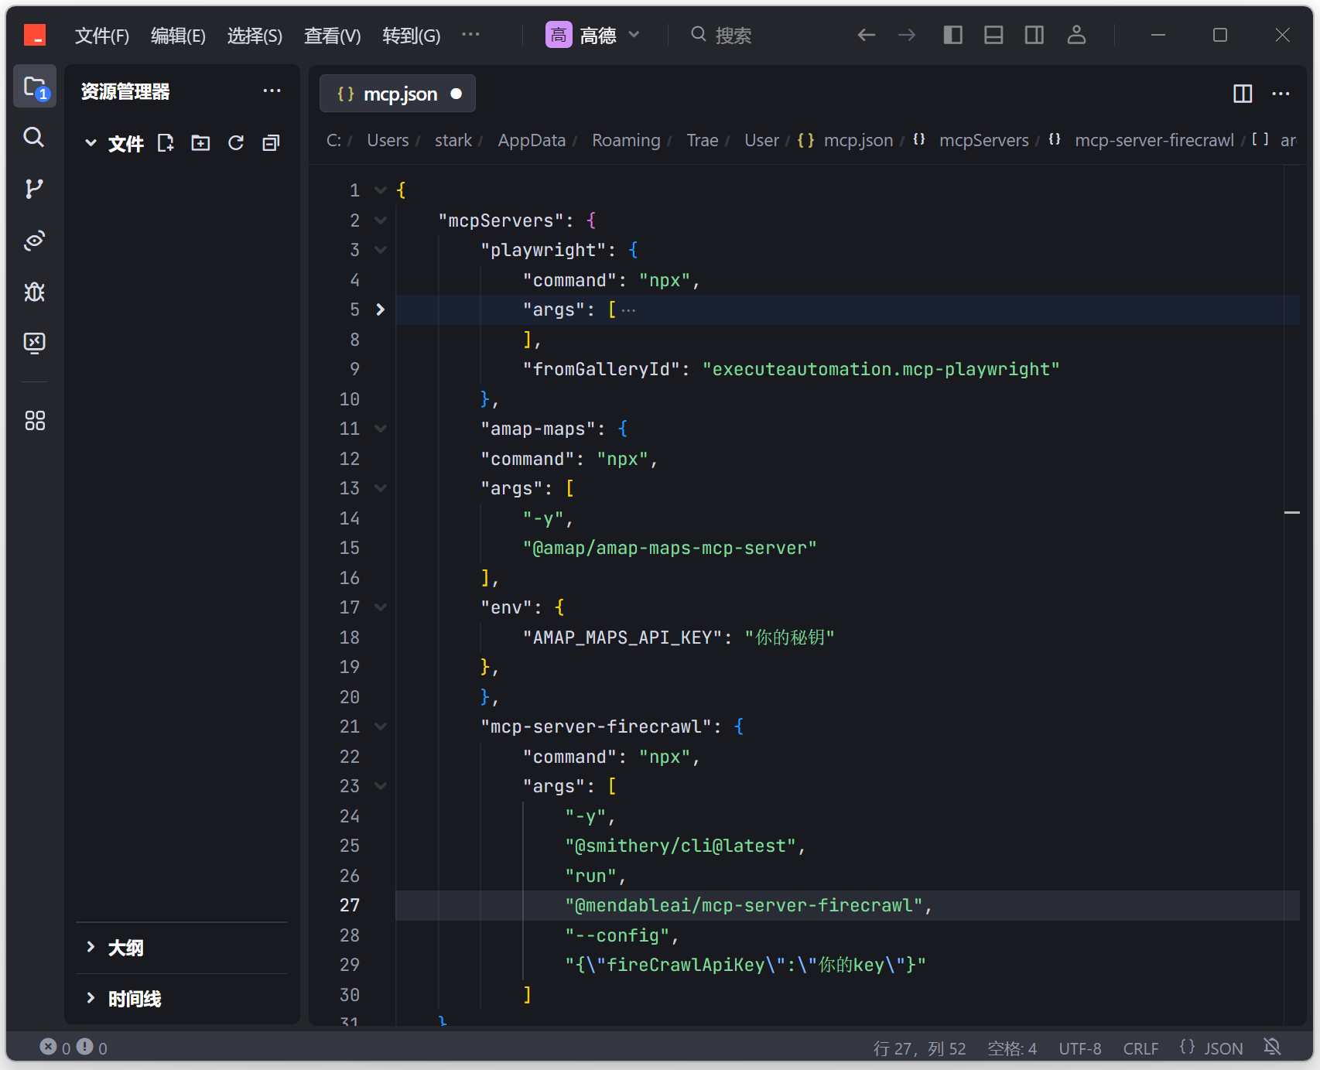Click the CRLF line ending indicator

point(1140,1048)
